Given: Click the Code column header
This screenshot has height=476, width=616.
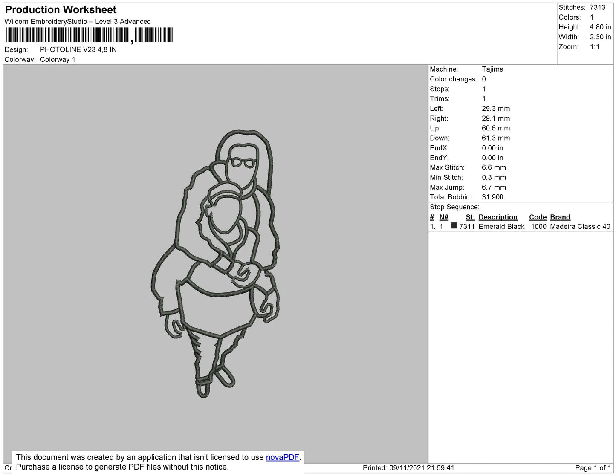Looking at the screenshot, I should pos(538,217).
